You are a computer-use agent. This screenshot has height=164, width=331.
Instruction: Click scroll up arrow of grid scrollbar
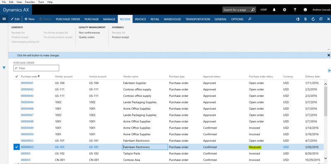pos(326,84)
